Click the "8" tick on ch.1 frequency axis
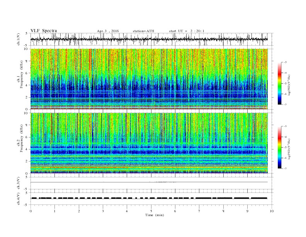Image resolution: width=306 pixels, height=237 pixels. click(27, 61)
